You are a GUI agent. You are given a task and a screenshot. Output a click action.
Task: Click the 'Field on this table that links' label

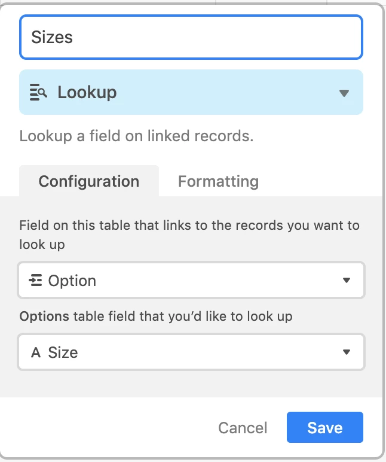point(189,226)
